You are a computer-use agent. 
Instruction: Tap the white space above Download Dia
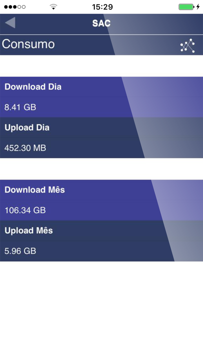pyautogui.click(x=101, y=66)
